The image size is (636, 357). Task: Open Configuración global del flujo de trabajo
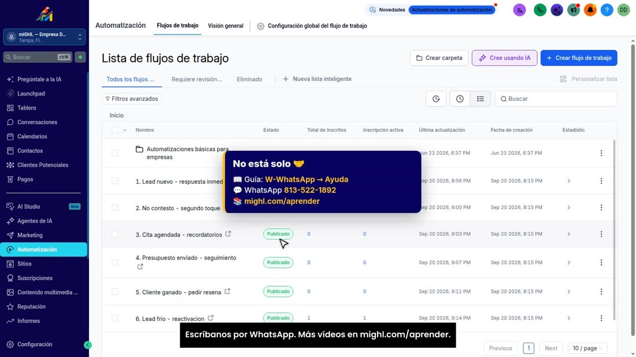pos(312,26)
